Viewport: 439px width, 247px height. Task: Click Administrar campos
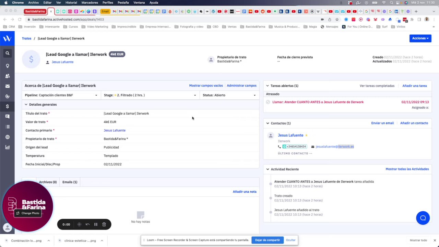click(x=241, y=86)
